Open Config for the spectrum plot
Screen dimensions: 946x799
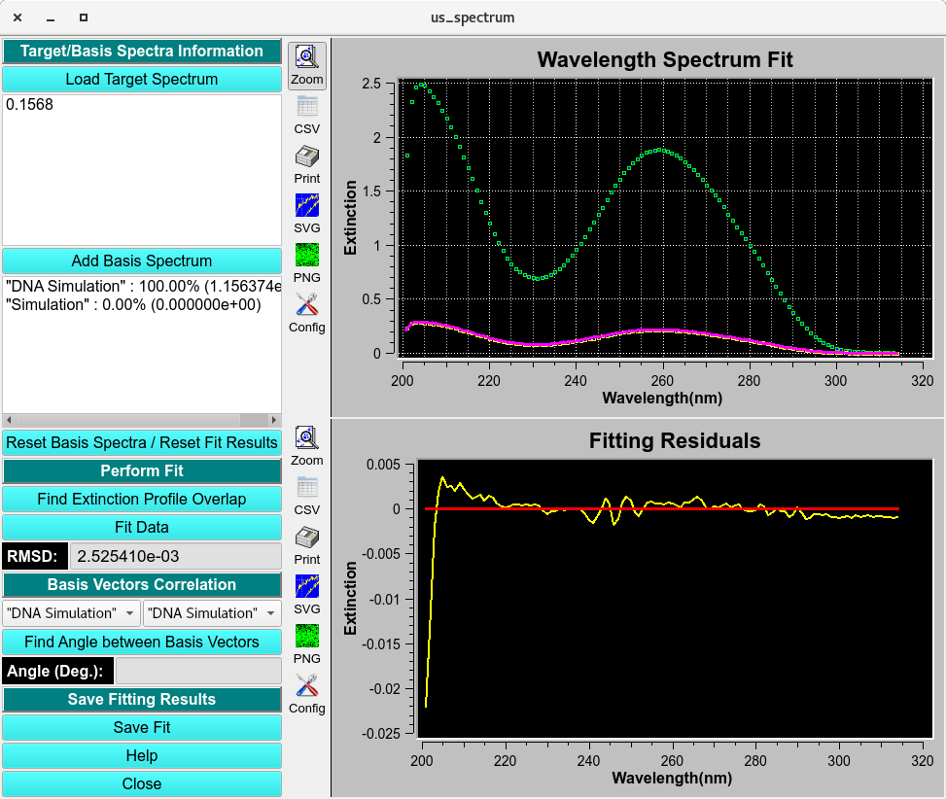pyautogui.click(x=306, y=313)
